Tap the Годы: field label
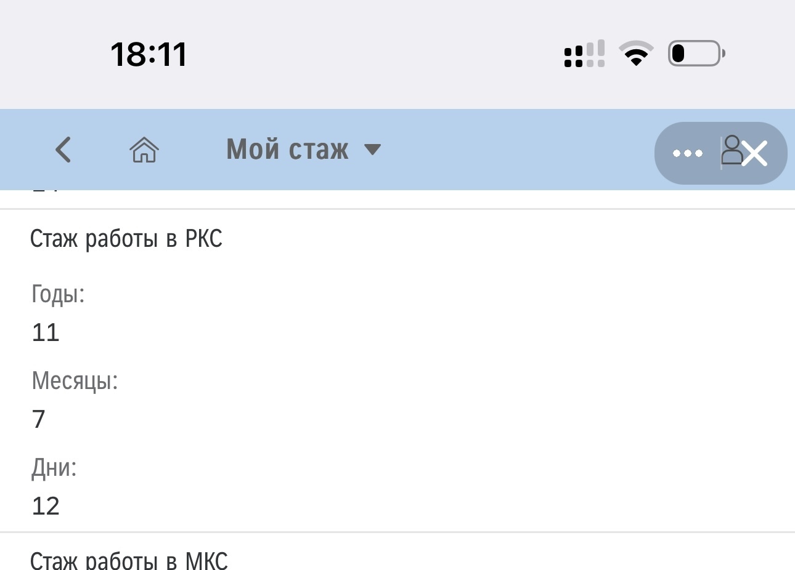 tap(58, 295)
